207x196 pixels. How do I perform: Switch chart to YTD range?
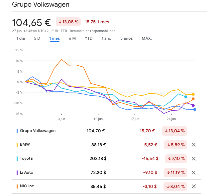(x=89, y=38)
